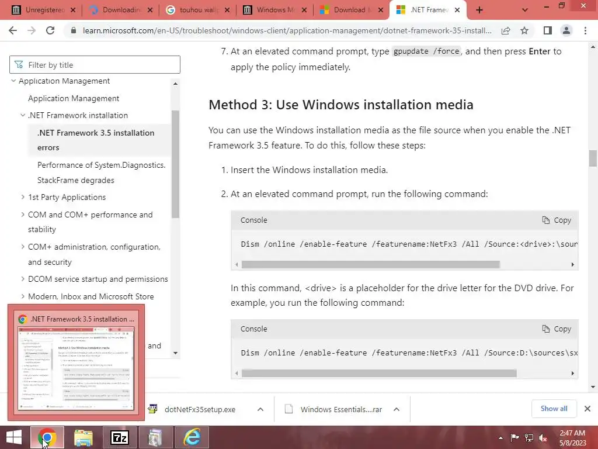Click the first console horizontal scrollbar thumb
The image size is (598, 449).
tap(371, 265)
